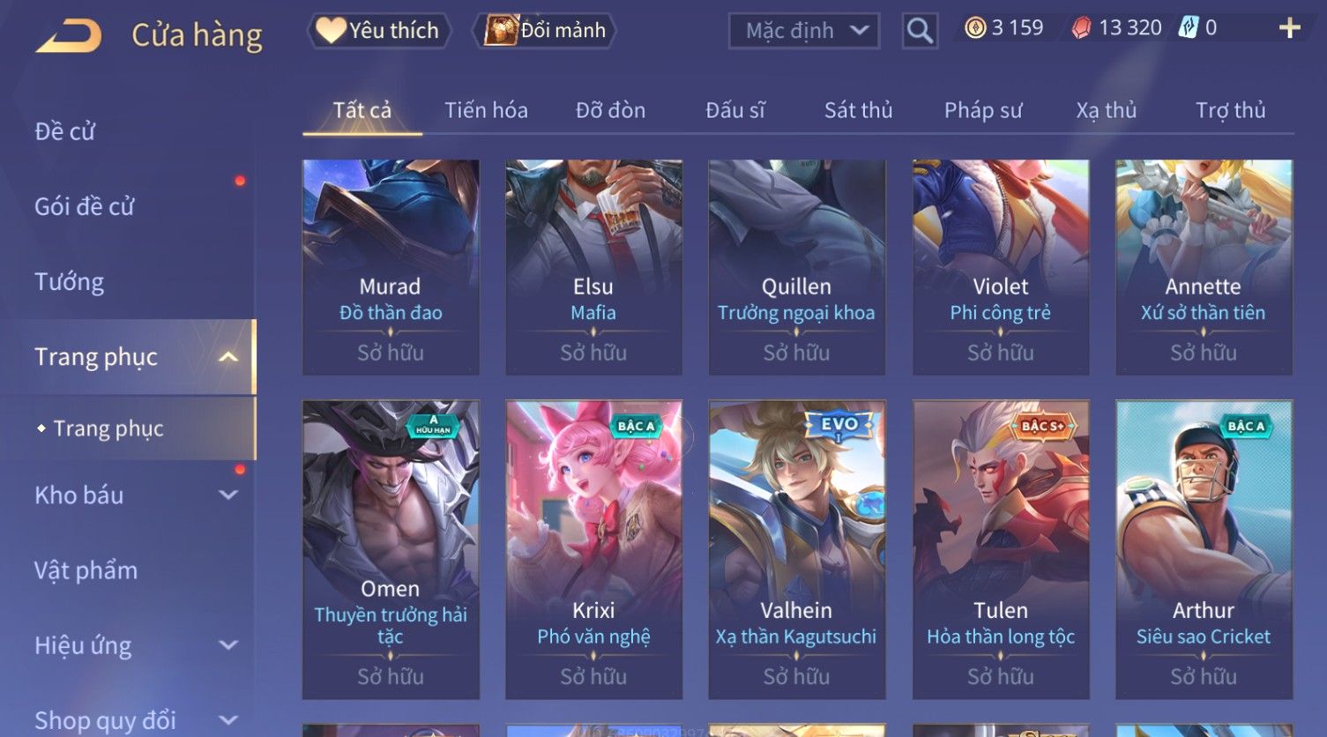Tap the gold coin balance icon
1327x737 pixels.
click(974, 28)
